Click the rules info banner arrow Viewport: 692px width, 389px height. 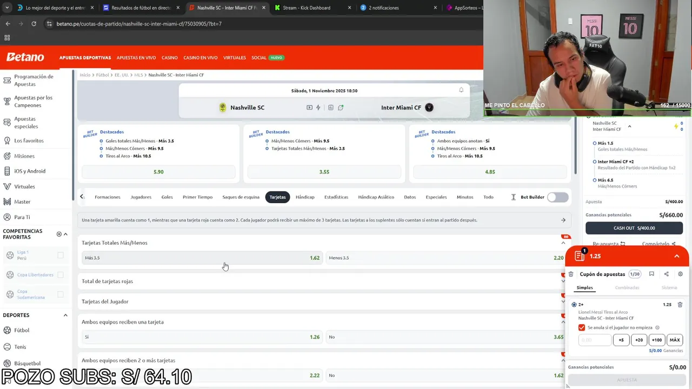(563, 220)
